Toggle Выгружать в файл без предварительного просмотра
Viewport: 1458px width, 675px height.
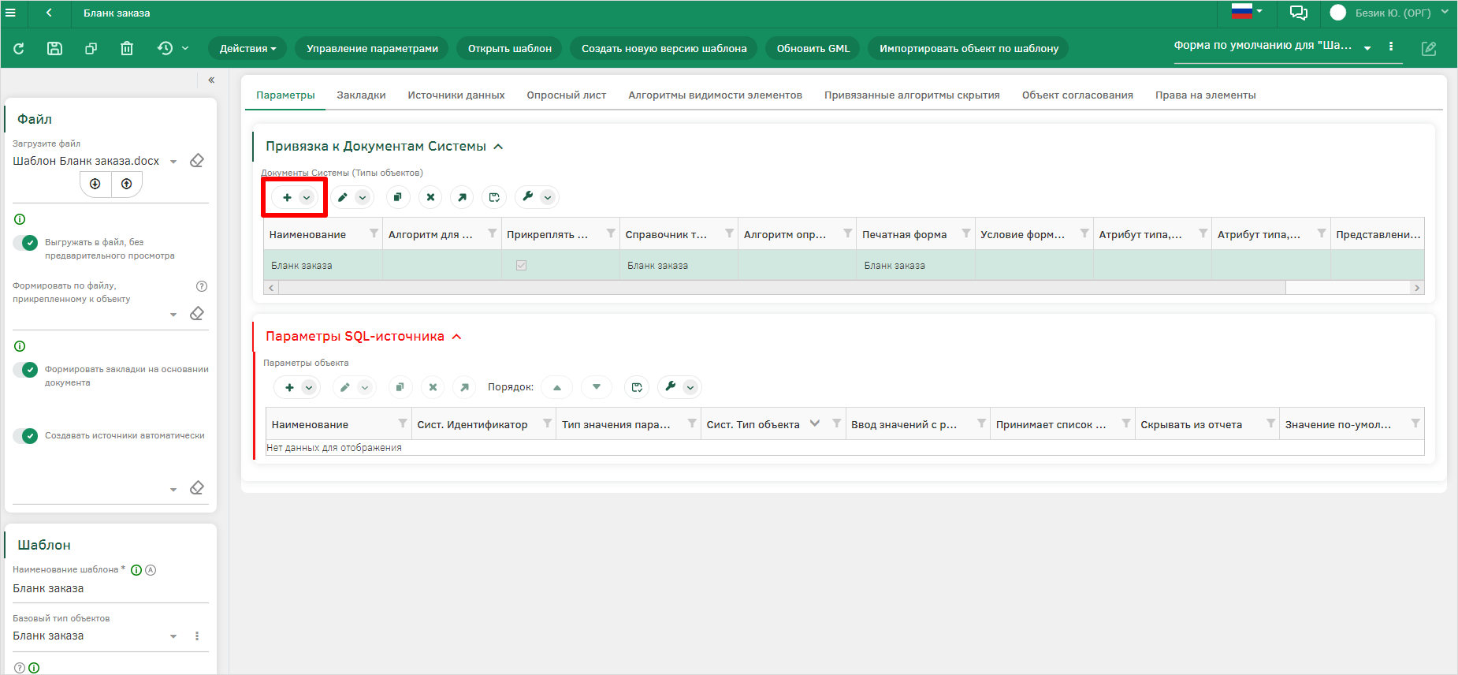coord(25,243)
